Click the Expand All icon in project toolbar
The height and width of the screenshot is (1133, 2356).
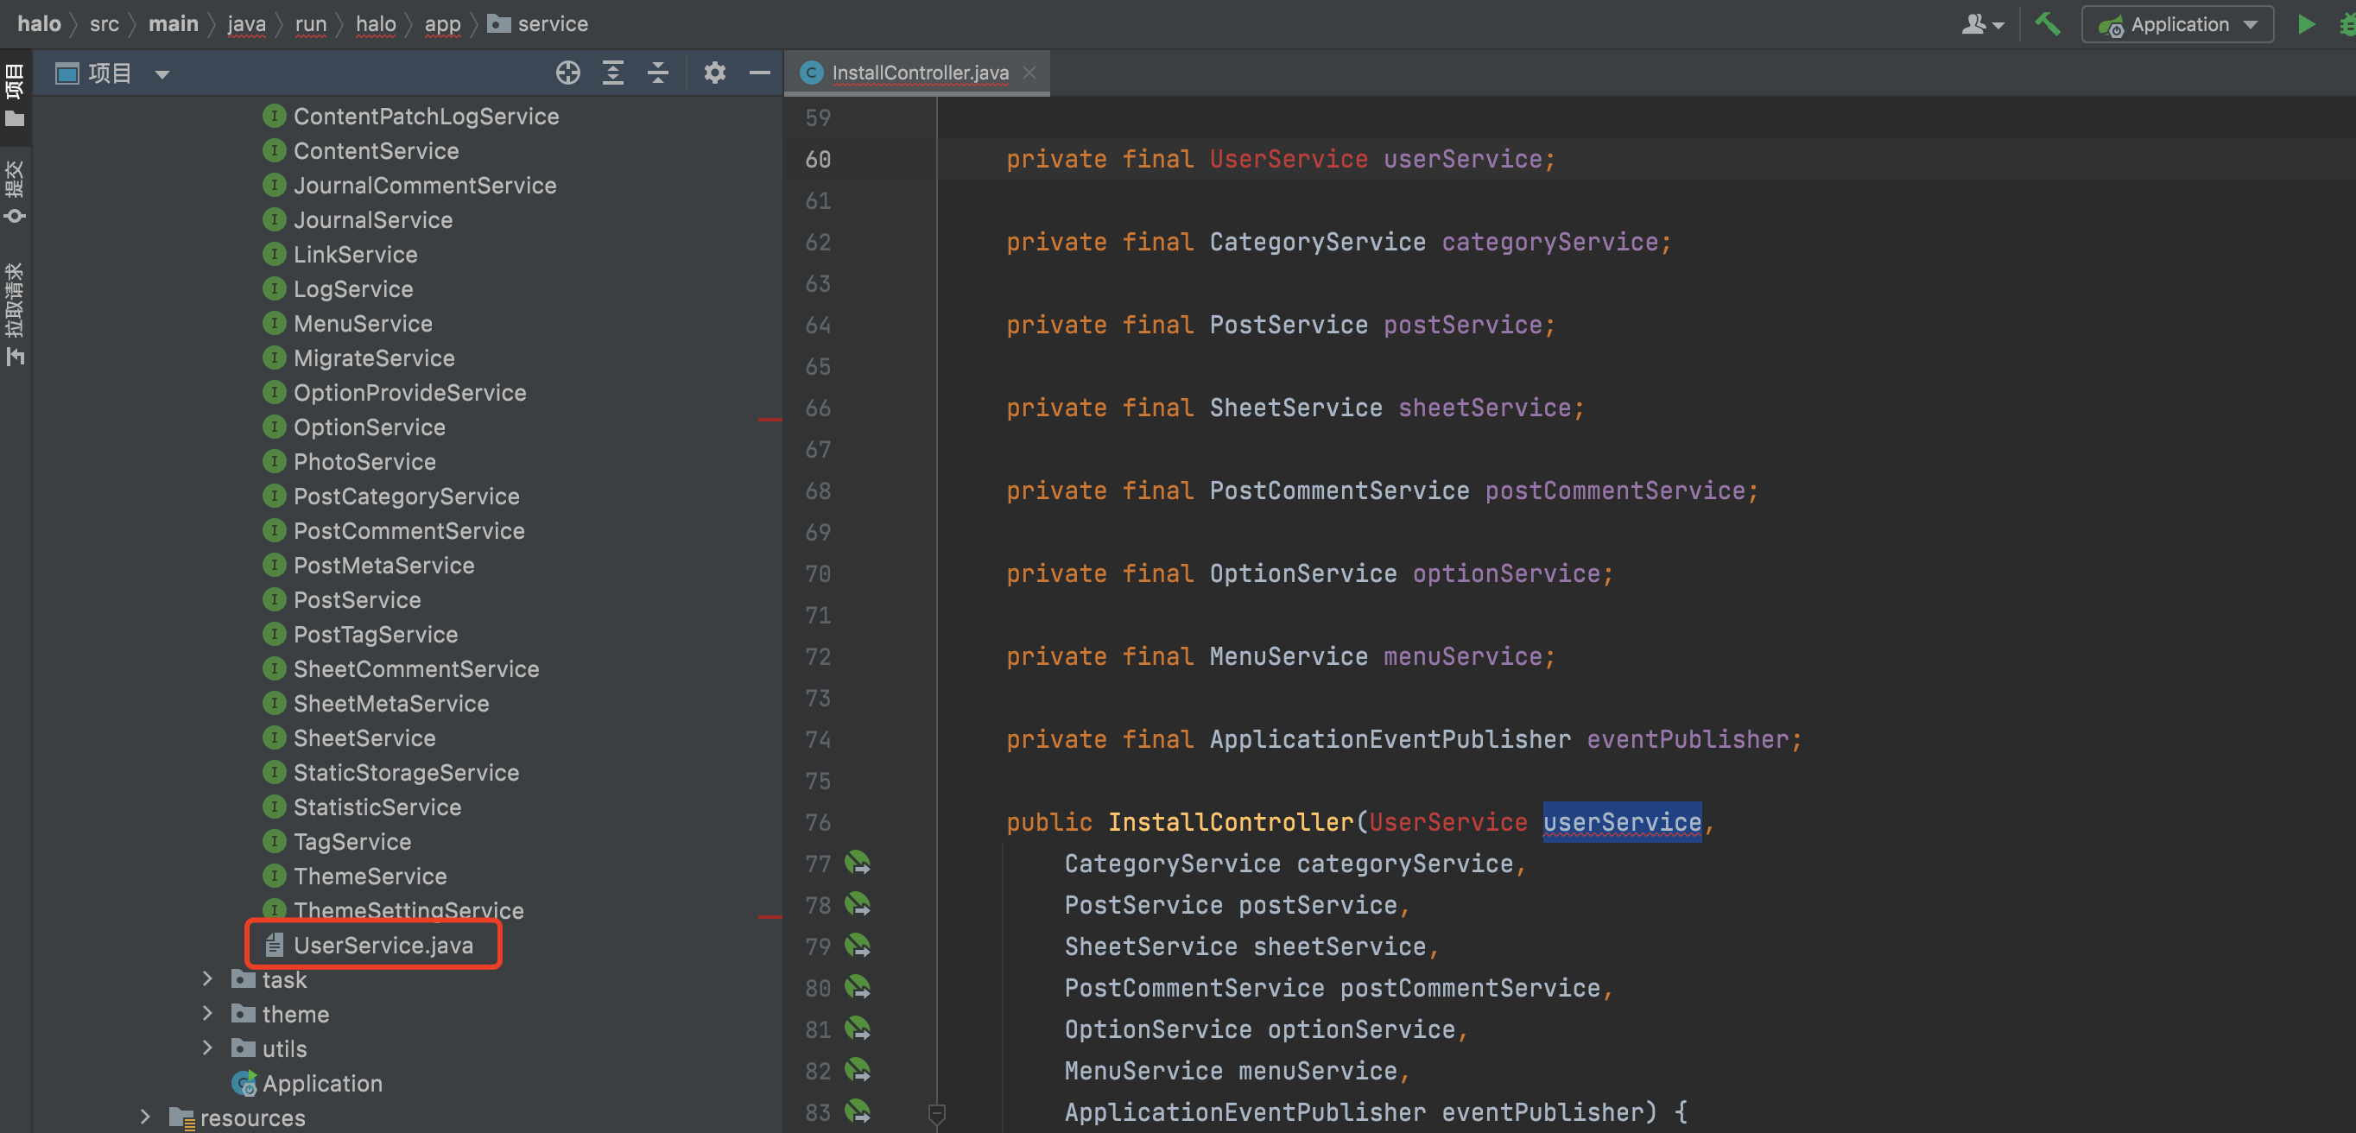coord(613,73)
